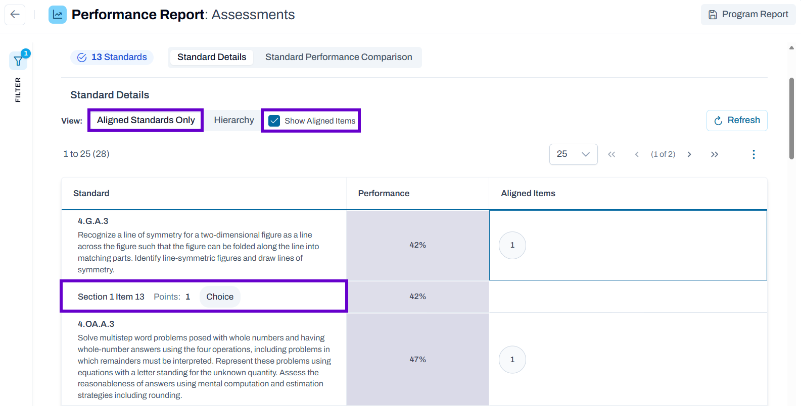
Task: Go to the next page
Action: coord(689,154)
